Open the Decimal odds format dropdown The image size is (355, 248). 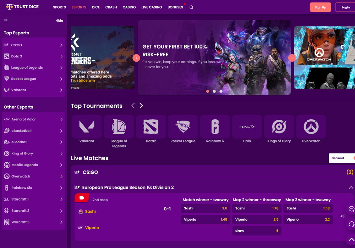pyautogui.click(x=342, y=158)
